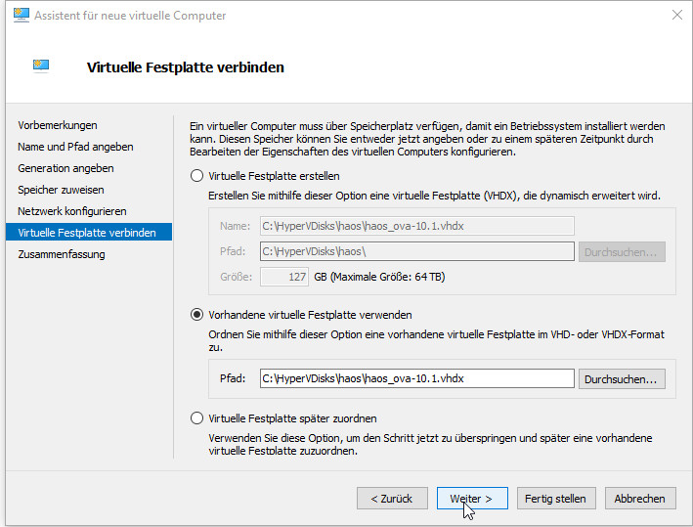
Task: Select 'Virtuelle Festplatte verbinden' sidebar step
Action: point(86,233)
